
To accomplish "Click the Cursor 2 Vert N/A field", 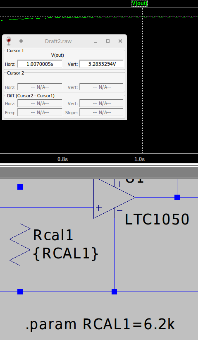I will [102, 87].
